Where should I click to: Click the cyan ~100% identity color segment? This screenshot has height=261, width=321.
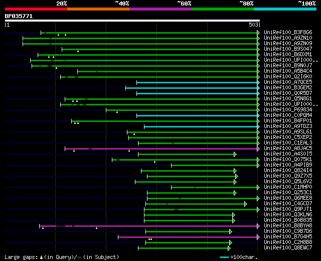point(285,9)
